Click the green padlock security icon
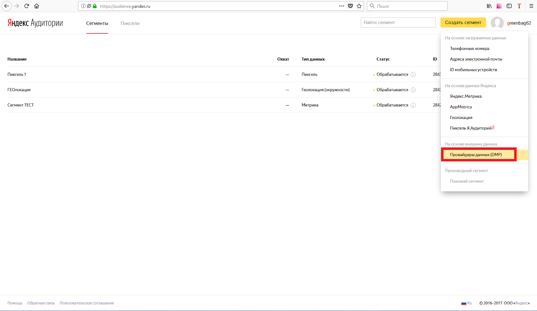 click(x=95, y=6)
